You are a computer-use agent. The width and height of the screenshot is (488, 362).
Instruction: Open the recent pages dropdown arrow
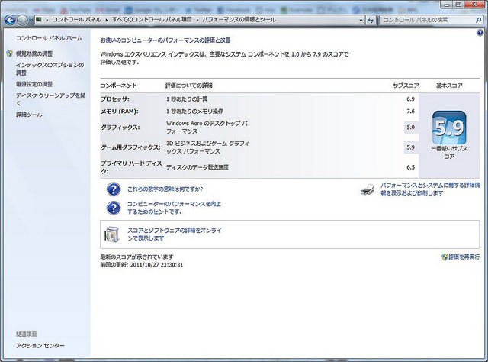(x=30, y=21)
